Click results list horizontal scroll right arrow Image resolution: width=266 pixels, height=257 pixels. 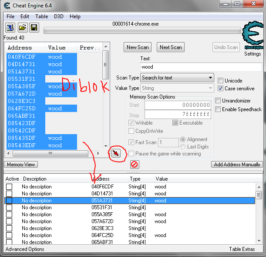click(x=98, y=153)
